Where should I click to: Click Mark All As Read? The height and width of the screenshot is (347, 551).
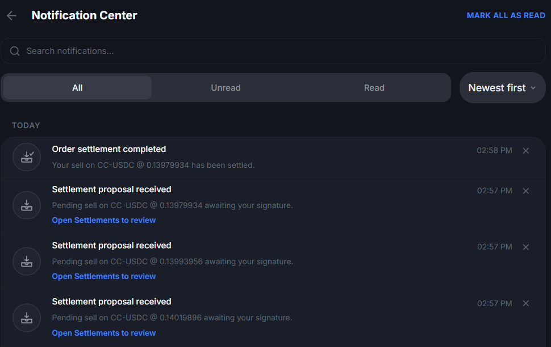click(x=506, y=15)
